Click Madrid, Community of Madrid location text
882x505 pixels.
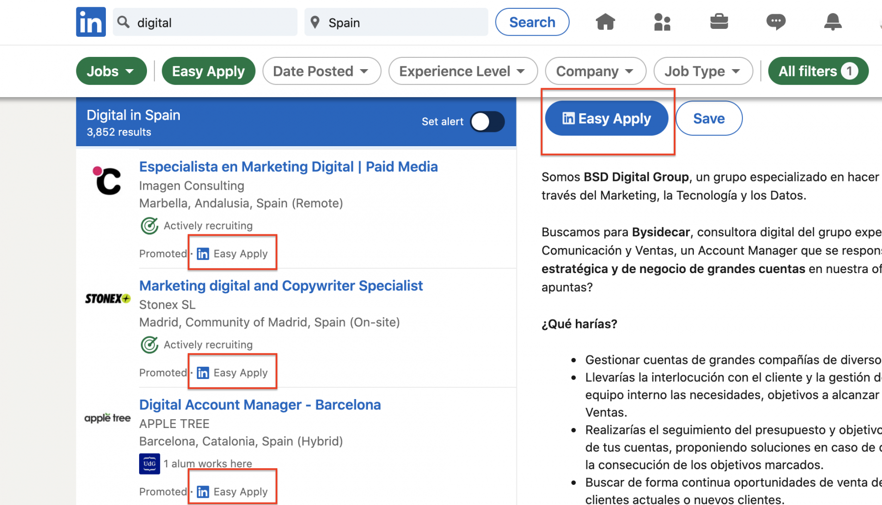pyautogui.click(x=269, y=322)
